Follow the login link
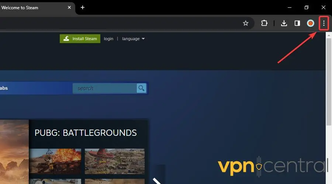 pyautogui.click(x=108, y=39)
